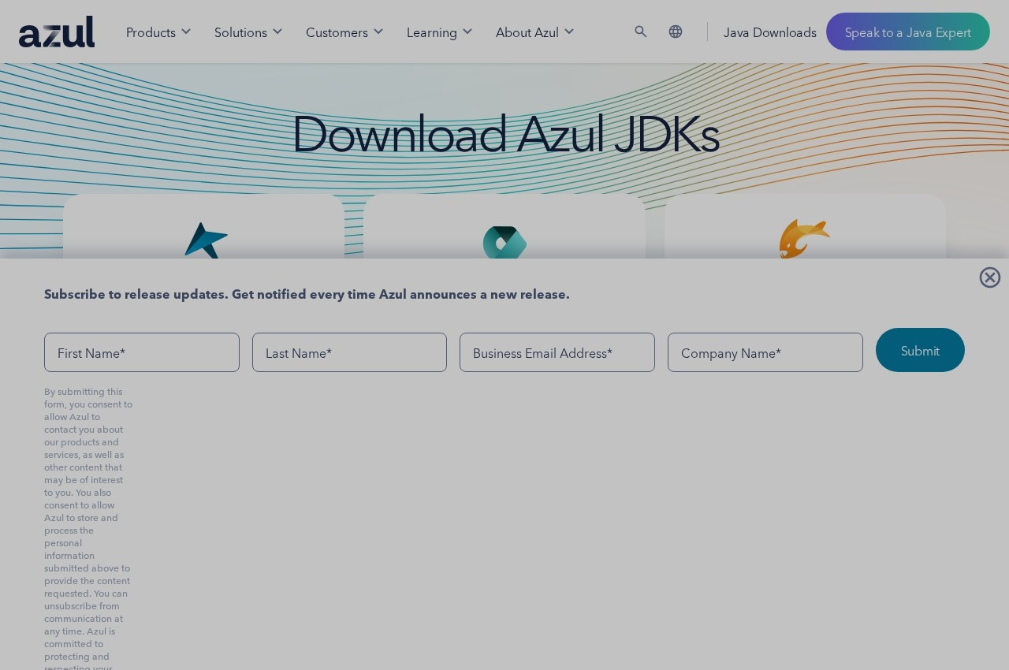
Task: Submit the subscription form
Action: point(920,350)
